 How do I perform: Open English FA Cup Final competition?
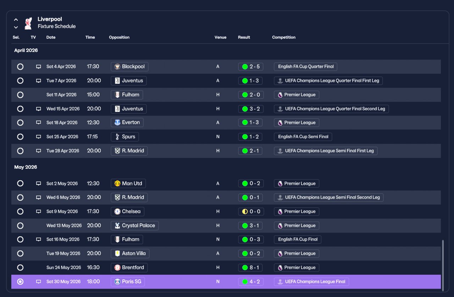tap(298, 239)
